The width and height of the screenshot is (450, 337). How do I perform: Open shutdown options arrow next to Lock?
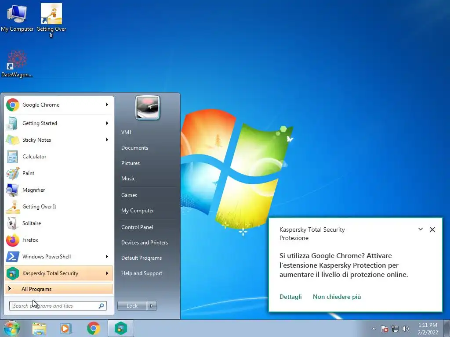click(152, 306)
